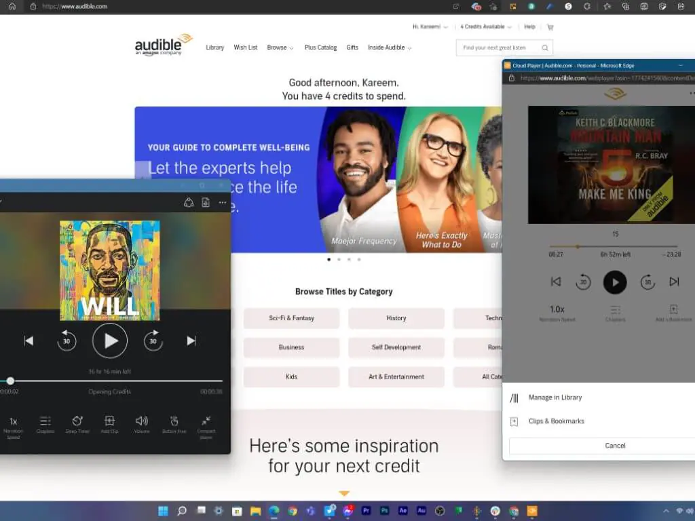Viewport: 695px width, 521px height.
Task: Expand the Hi, Kareem! account dropdown
Action: 430,26
